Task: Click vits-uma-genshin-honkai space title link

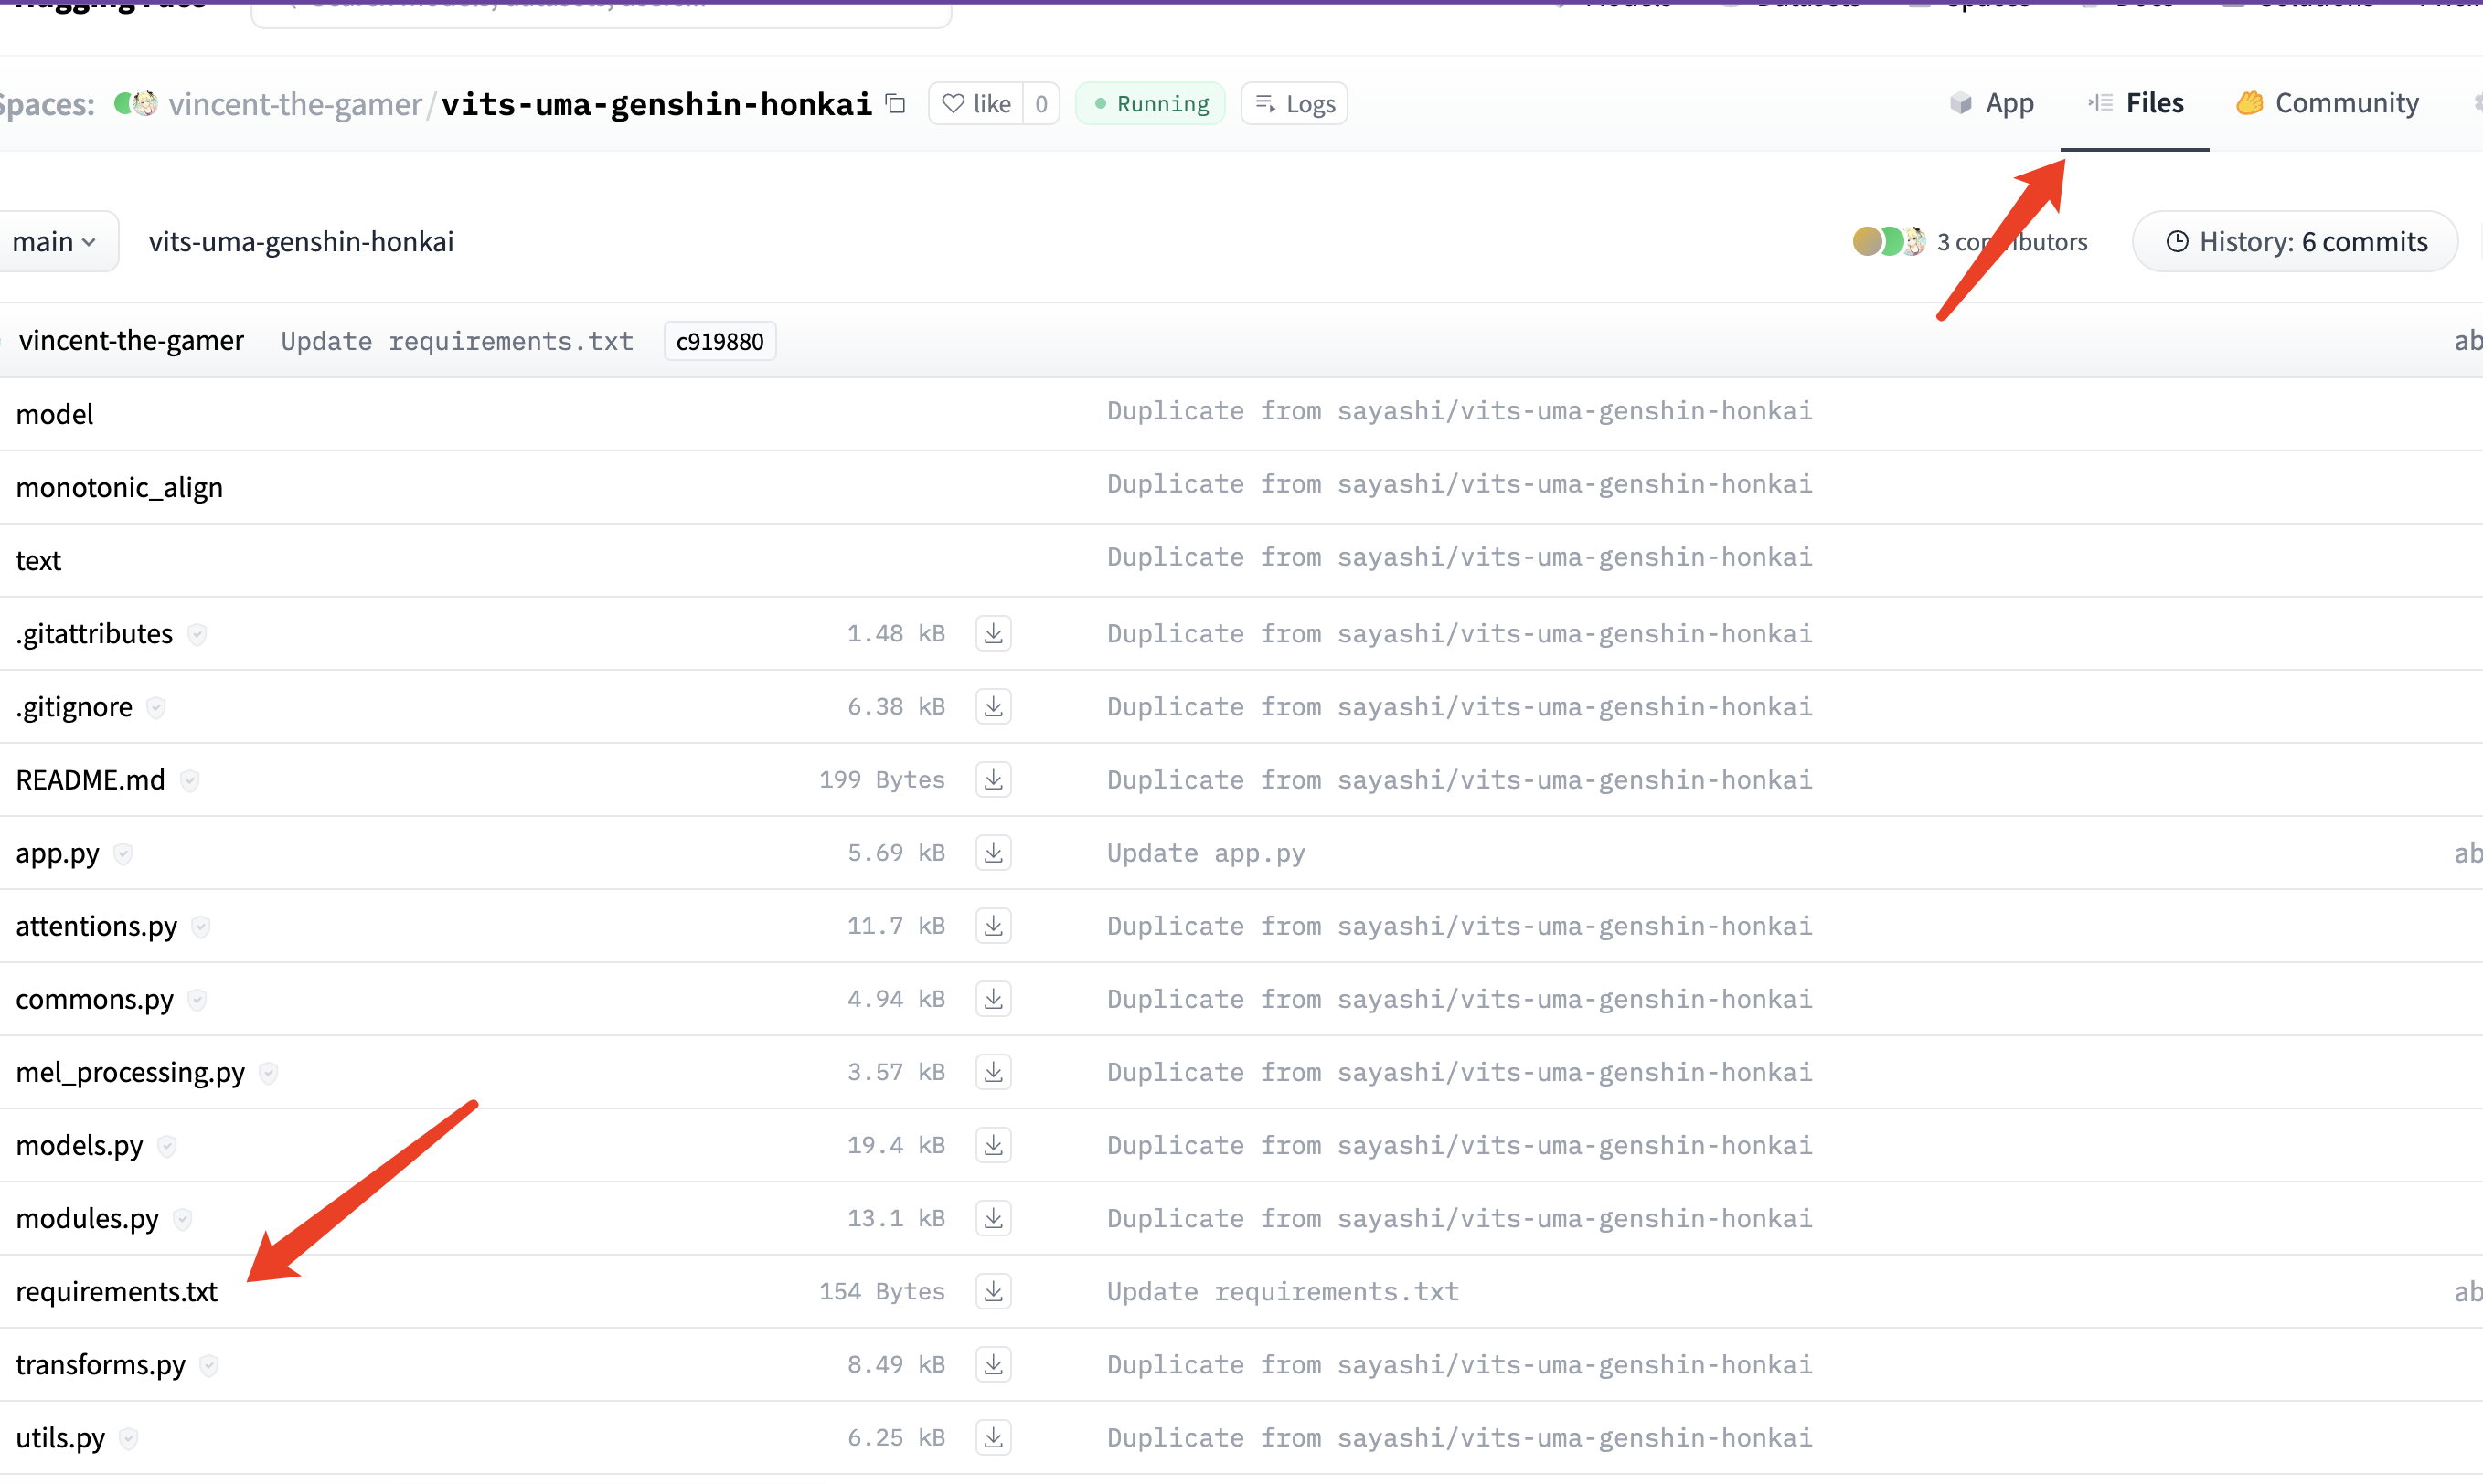Action: [x=656, y=104]
